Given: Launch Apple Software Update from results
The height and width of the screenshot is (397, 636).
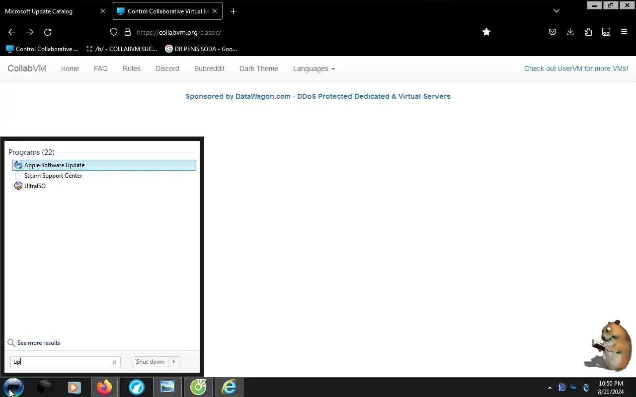Looking at the screenshot, I should tap(104, 165).
